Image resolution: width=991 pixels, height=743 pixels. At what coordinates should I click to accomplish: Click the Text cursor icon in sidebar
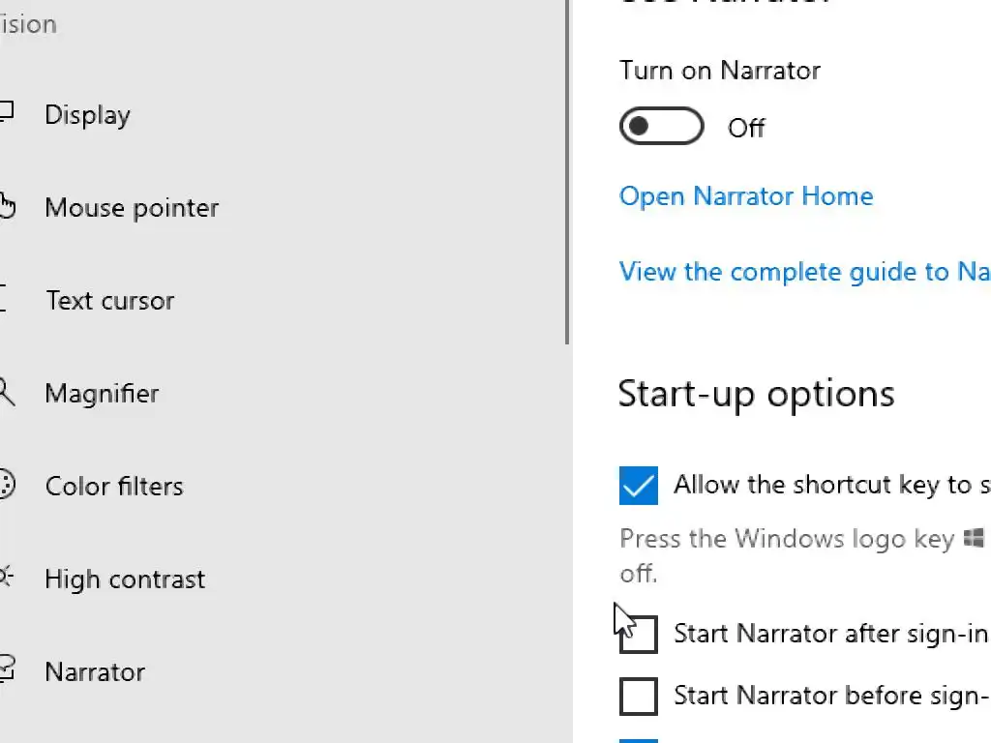4,300
